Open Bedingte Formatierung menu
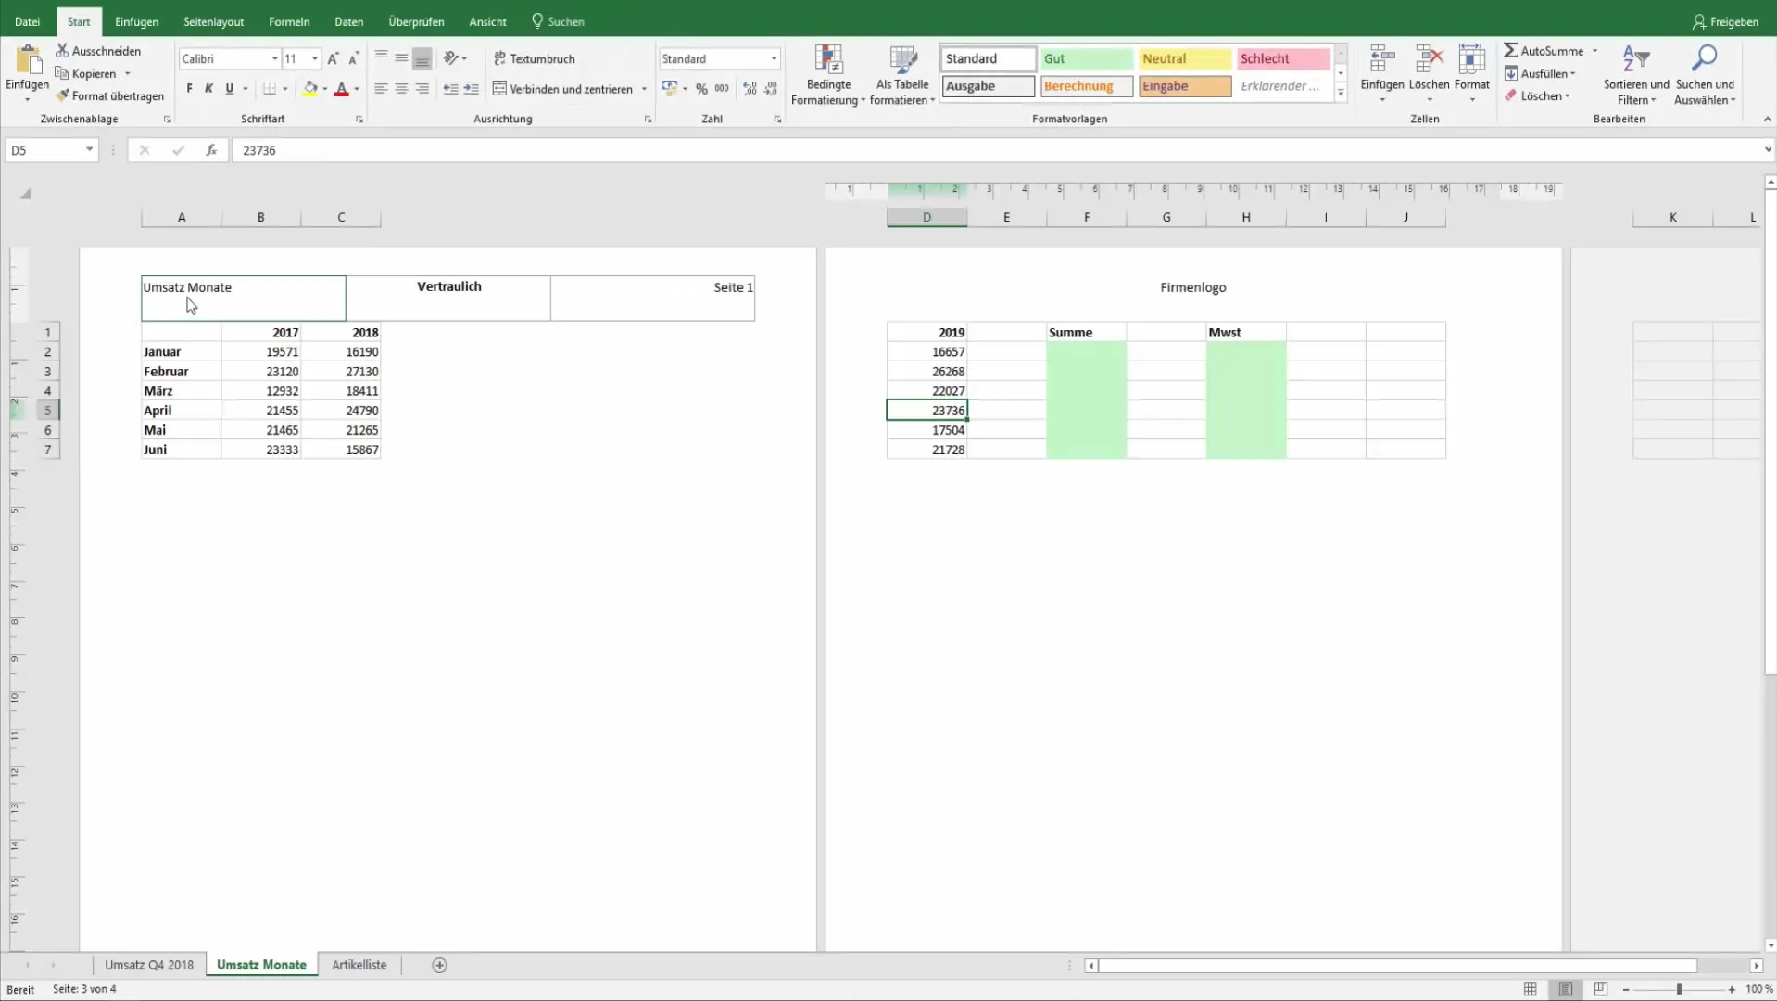 (x=828, y=75)
